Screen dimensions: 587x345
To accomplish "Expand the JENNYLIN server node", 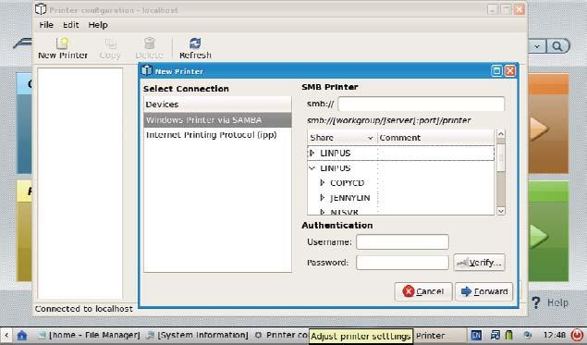I will (x=323, y=197).
